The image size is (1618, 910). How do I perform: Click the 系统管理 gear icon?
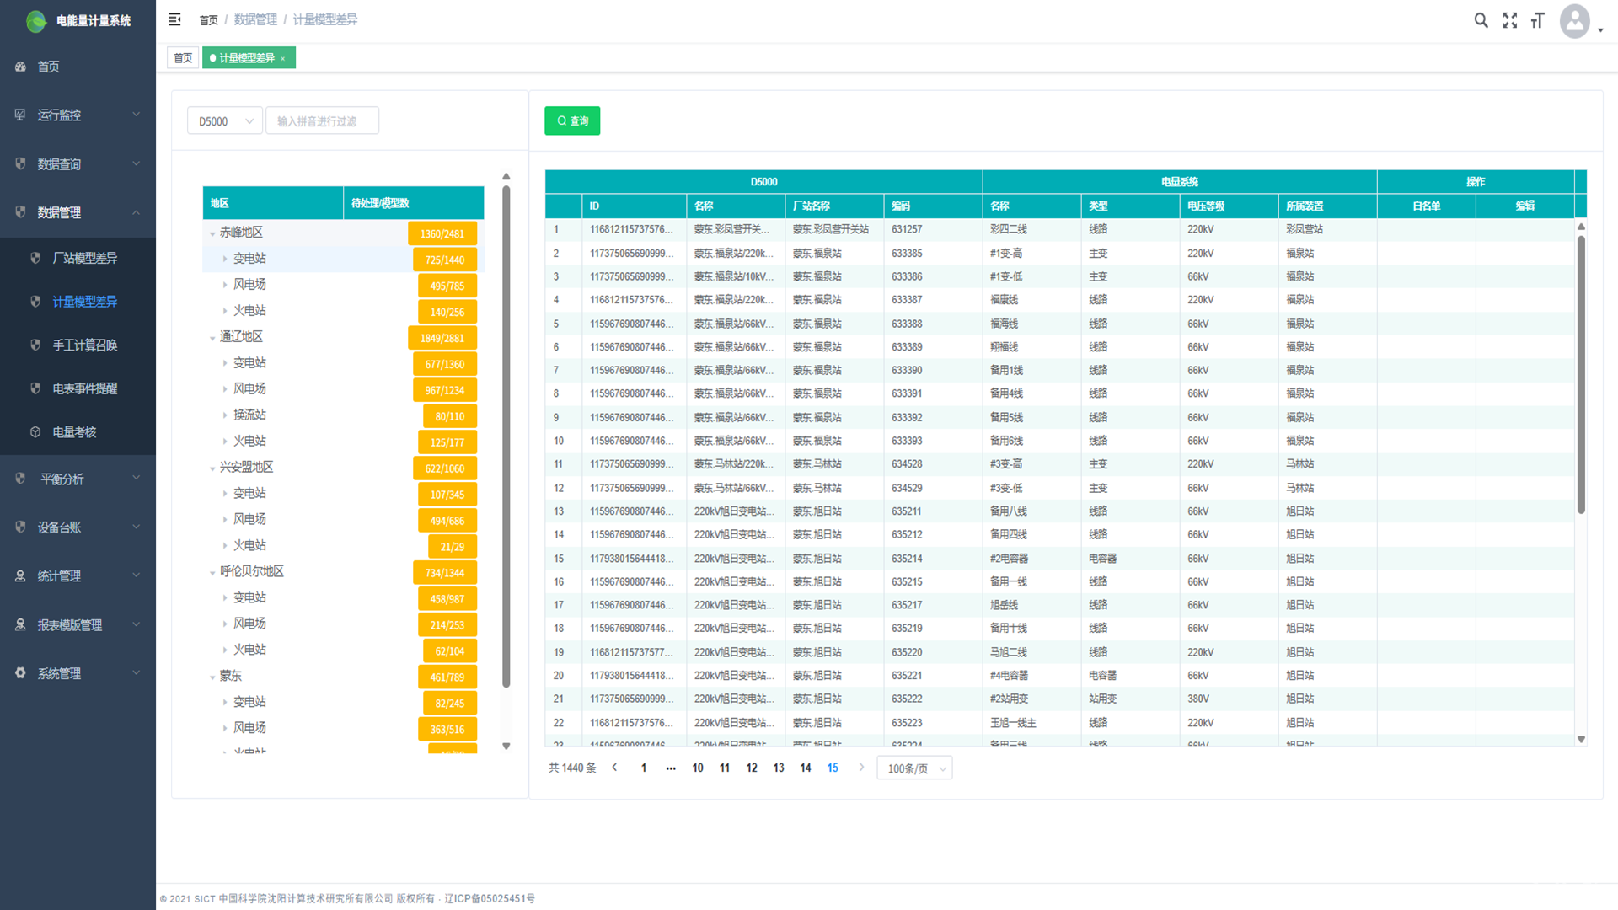point(20,673)
